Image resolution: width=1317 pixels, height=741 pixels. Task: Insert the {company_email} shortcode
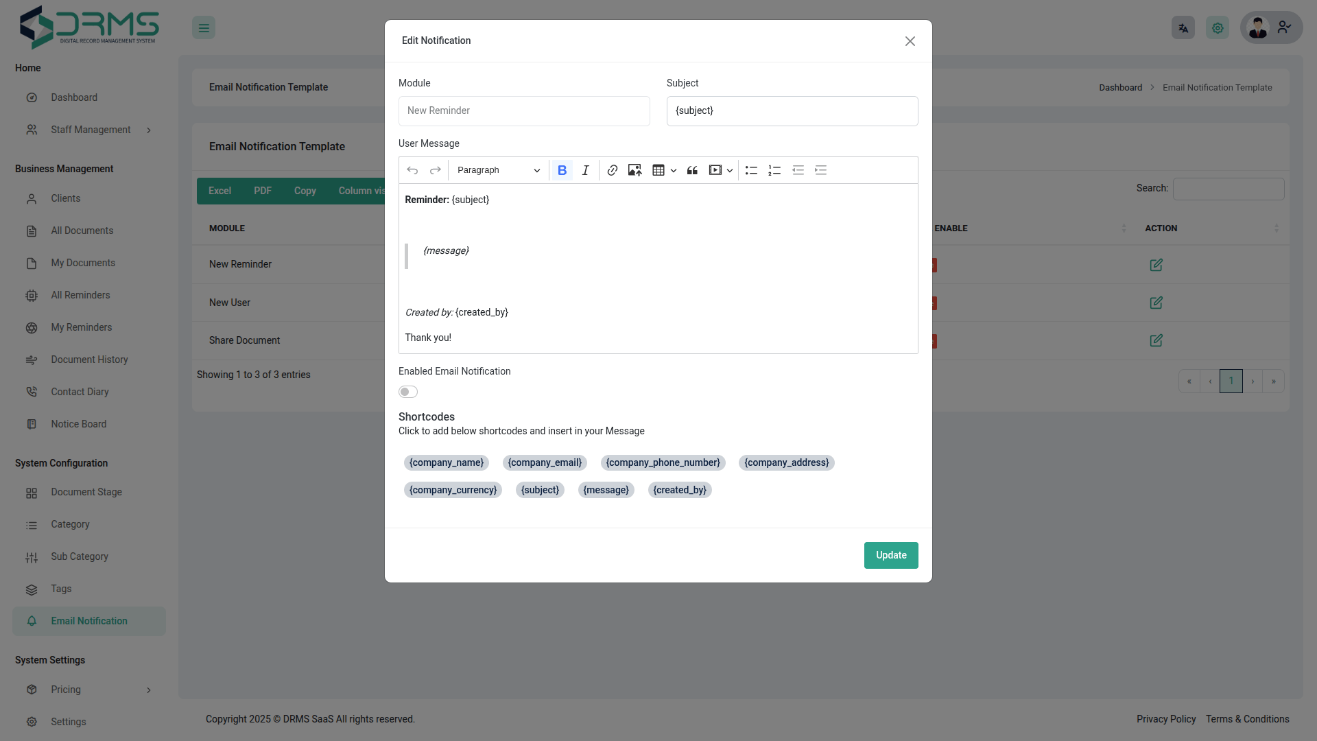[x=545, y=462]
